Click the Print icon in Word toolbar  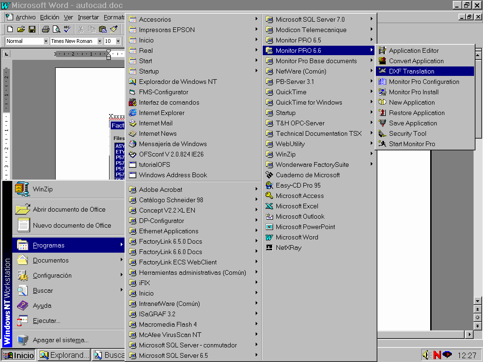coord(46,29)
